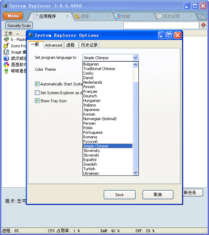Maximize the Options dialog window
The width and height of the screenshot is (209, 235).
[170, 35]
